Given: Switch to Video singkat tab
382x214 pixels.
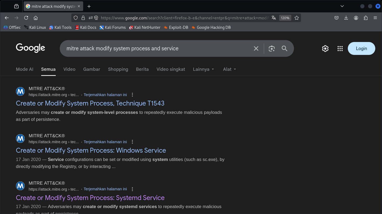Looking at the screenshot, I should 171,69.
